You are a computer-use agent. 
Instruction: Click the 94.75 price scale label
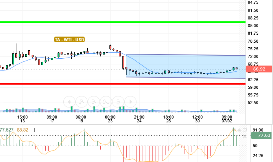pyautogui.click(x=253, y=2)
